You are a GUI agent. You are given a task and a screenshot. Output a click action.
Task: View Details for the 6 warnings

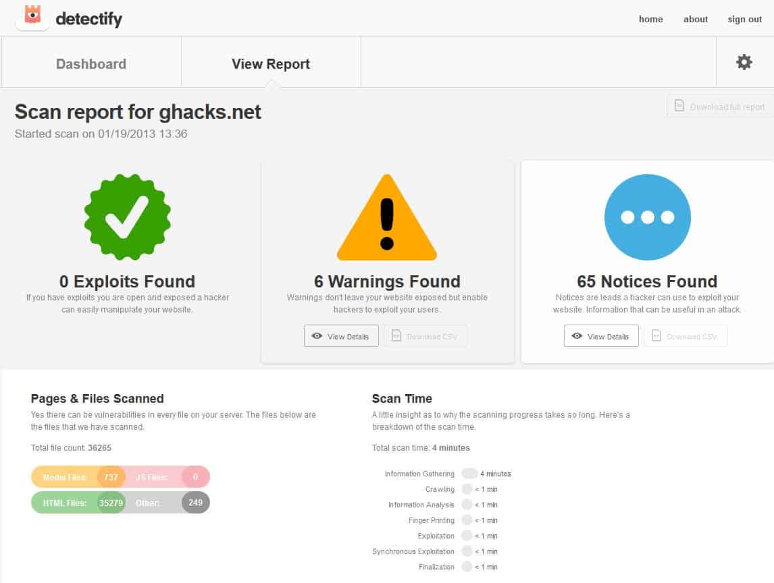(x=341, y=335)
